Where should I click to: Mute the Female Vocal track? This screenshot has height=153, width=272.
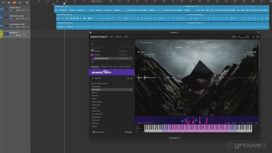tap(17, 10)
